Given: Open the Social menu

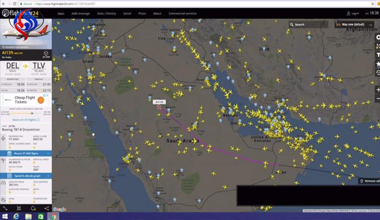Looking at the screenshot, I should (x=127, y=14).
